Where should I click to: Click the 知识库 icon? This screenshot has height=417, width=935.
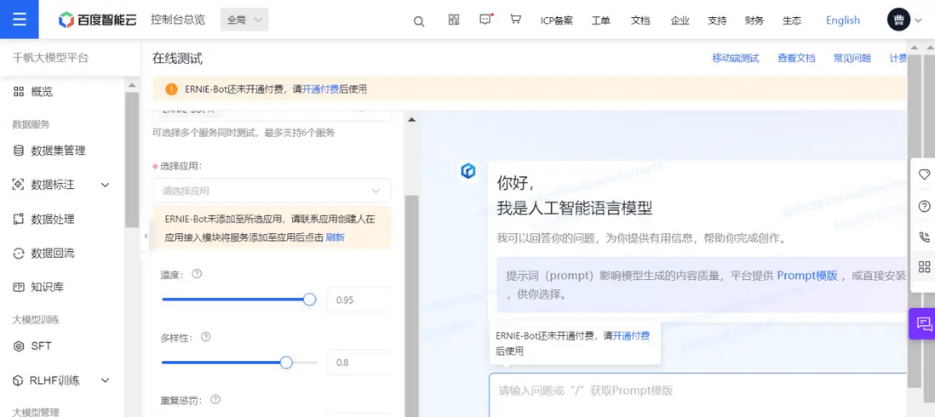pos(19,287)
